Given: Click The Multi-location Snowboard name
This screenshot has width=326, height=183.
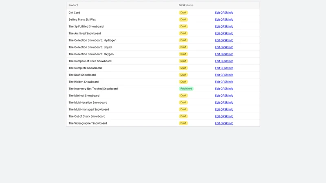Looking at the screenshot, I should pos(88,102).
